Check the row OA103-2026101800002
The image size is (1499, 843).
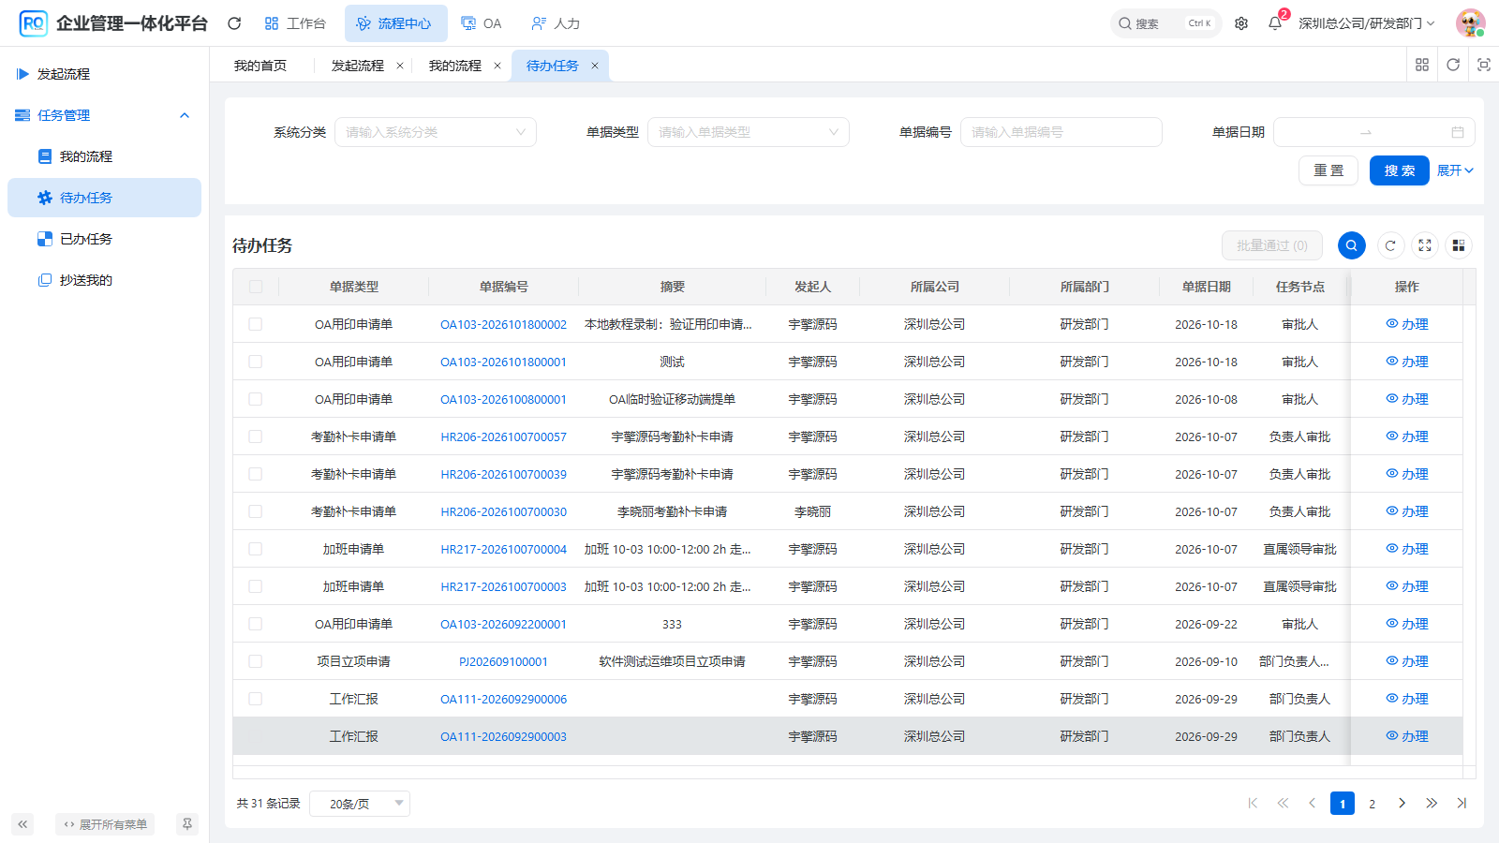[256, 324]
